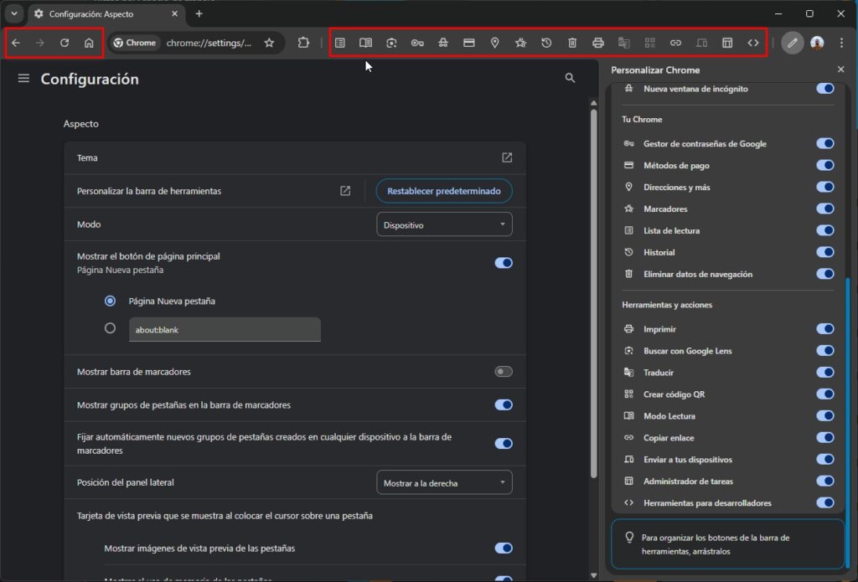Toggle Buscar con Google Lens switch
Image resolution: width=858 pixels, height=582 pixels.
pyautogui.click(x=825, y=351)
